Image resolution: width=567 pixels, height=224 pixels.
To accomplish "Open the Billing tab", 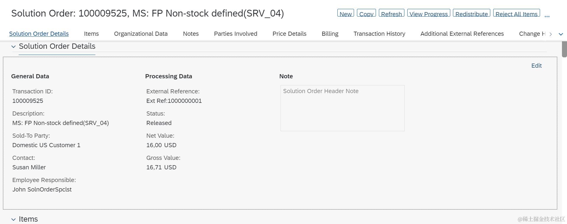I will coord(330,34).
